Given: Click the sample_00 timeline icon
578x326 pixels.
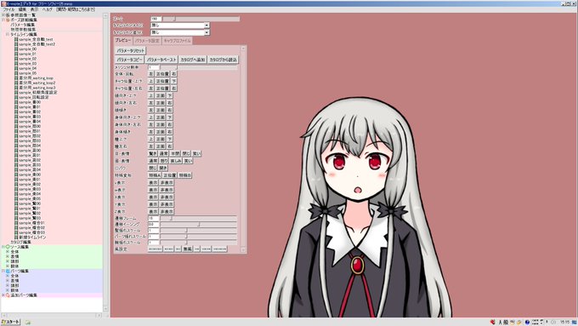Looking at the screenshot, I should click(x=16, y=49).
